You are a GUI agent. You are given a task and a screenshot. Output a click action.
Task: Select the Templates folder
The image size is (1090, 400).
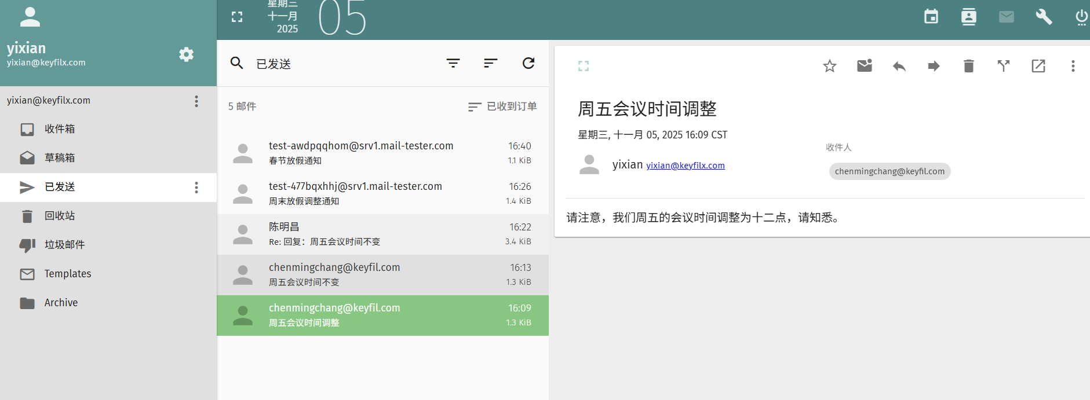68,274
